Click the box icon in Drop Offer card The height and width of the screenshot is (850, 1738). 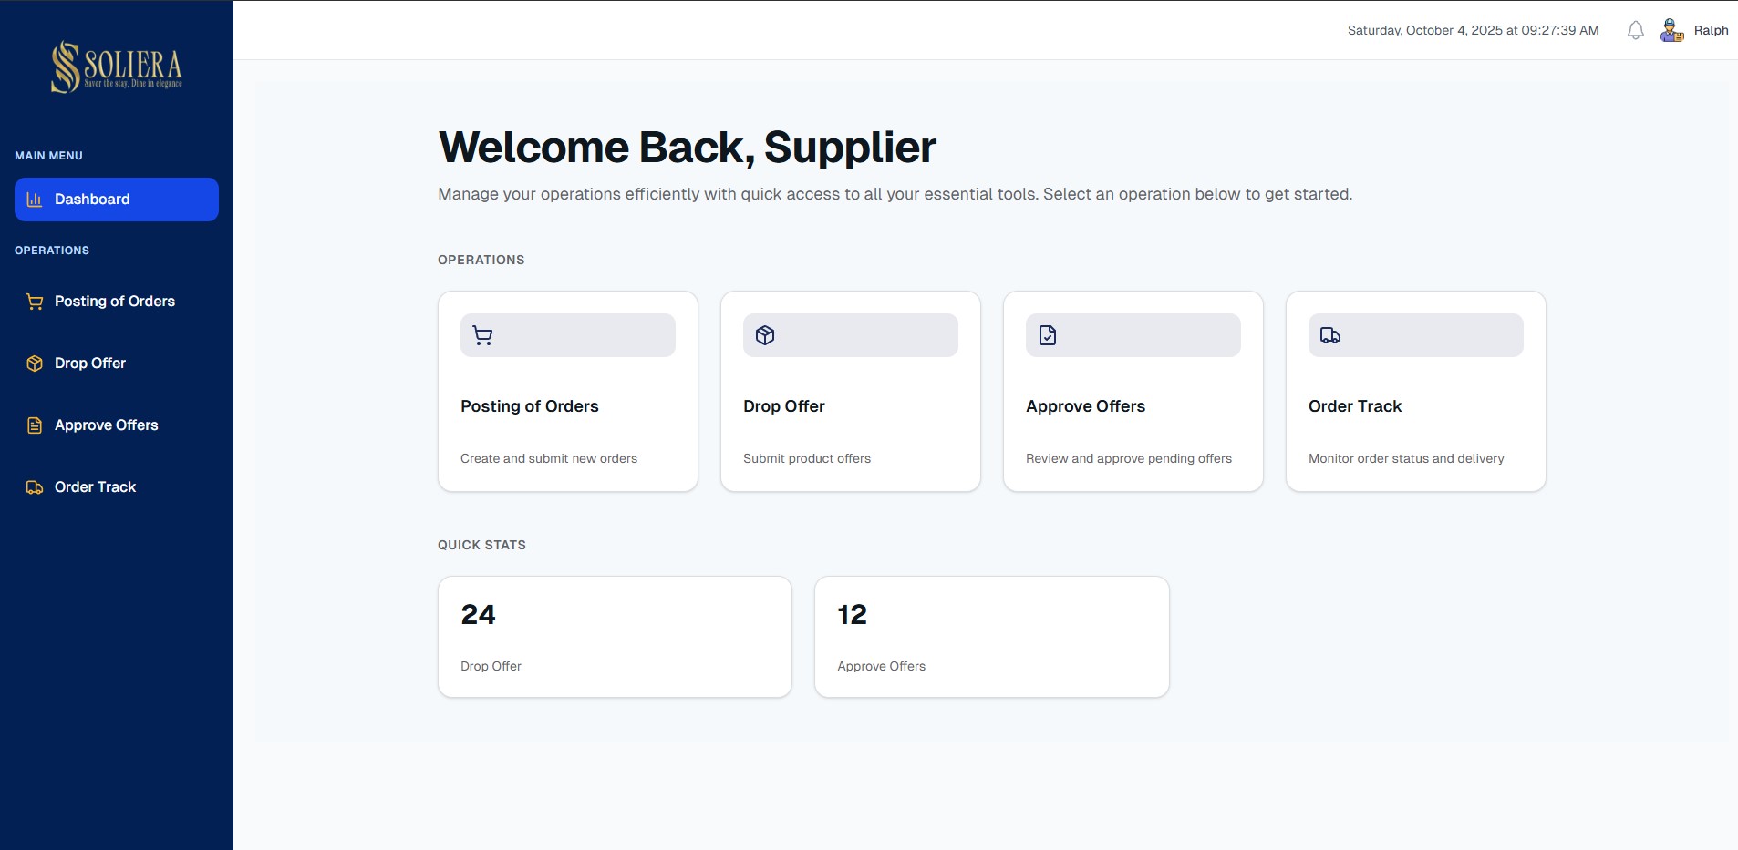(x=765, y=335)
